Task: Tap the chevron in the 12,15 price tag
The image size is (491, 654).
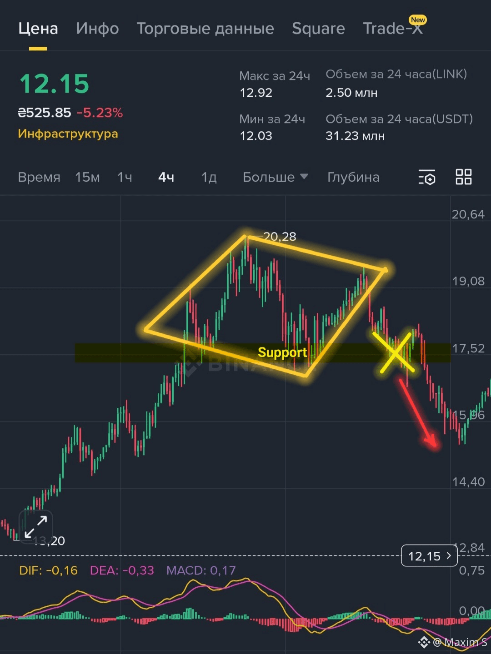Action: coord(449,555)
